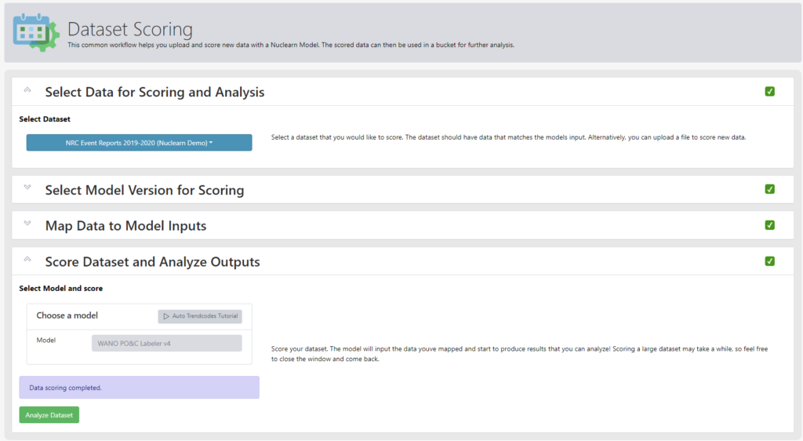The width and height of the screenshot is (803, 441).
Task: Click the Dataset Scoring calendar gear icon
Action: click(x=36, y=32)
